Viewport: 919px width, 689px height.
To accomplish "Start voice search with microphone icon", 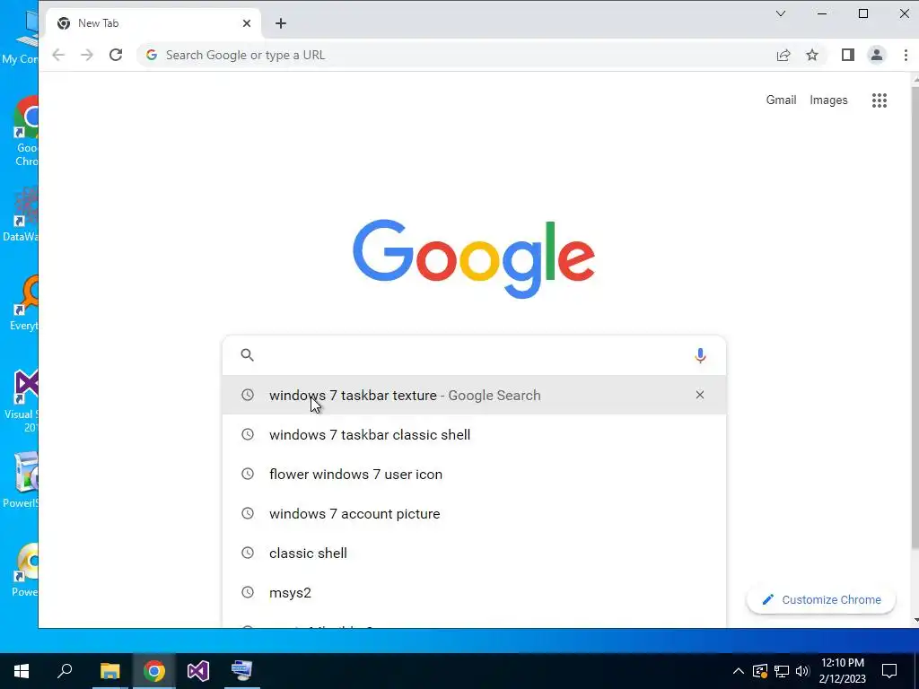I will click(x=700, y=355).
